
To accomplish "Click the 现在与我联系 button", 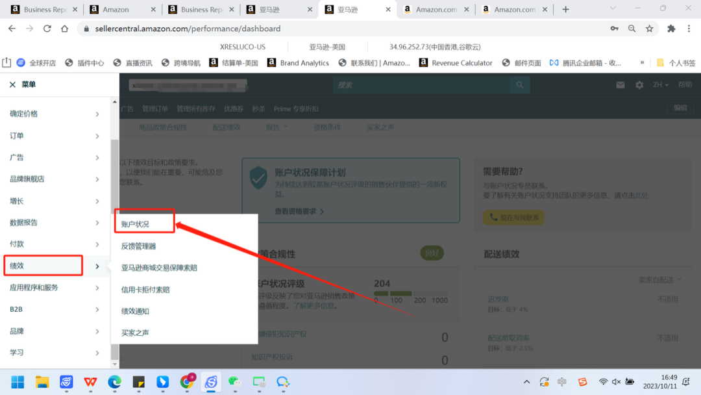I will pos(513,218).
